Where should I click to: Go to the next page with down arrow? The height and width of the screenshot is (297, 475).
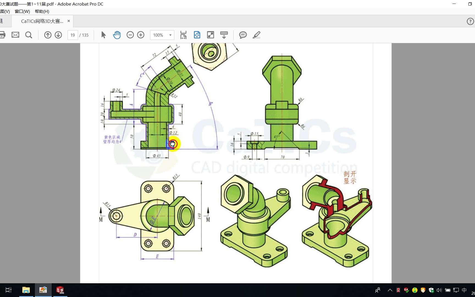[x=58, y=35]
